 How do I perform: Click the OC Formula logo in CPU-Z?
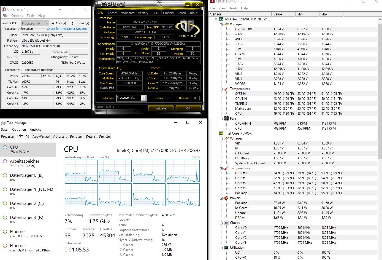coord(188,29)
